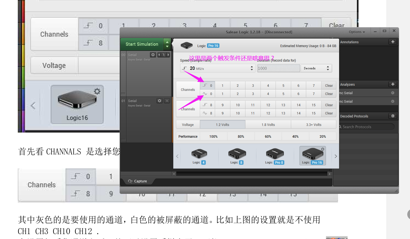Click left arrow beside Logic16 in background document
410x239 pixels.
(x=33, y=106)
